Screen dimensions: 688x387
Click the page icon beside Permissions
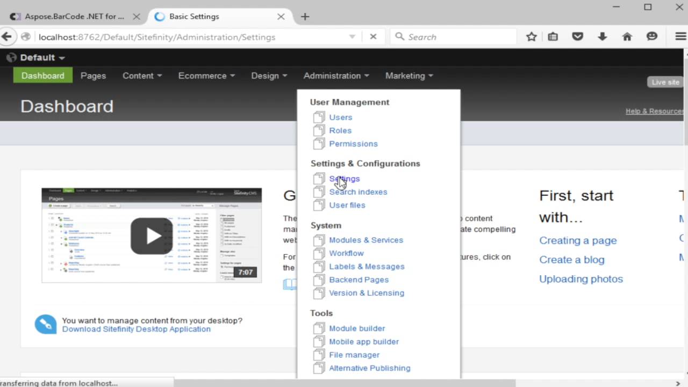point(319,144)
